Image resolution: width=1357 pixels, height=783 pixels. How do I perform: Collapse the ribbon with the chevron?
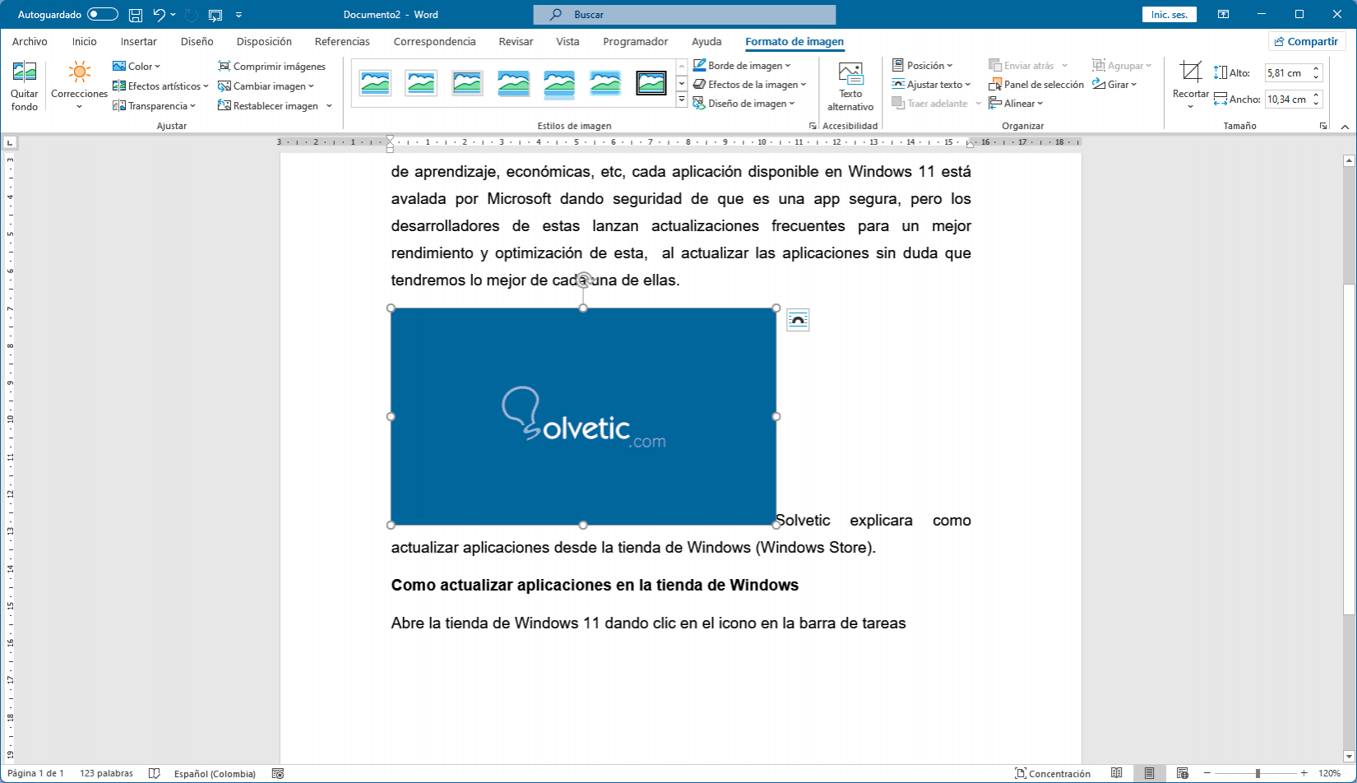coord(1345,127)
